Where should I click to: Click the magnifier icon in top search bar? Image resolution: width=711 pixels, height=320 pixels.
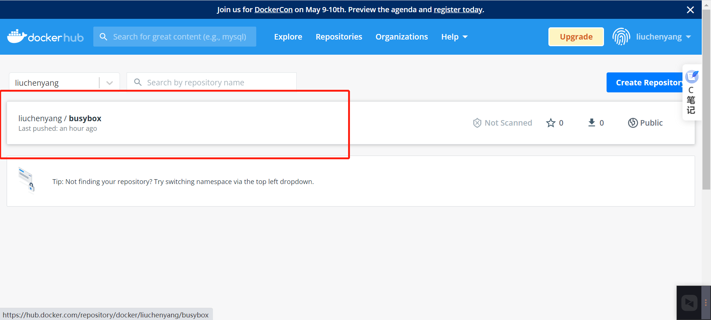pos(103,37)
